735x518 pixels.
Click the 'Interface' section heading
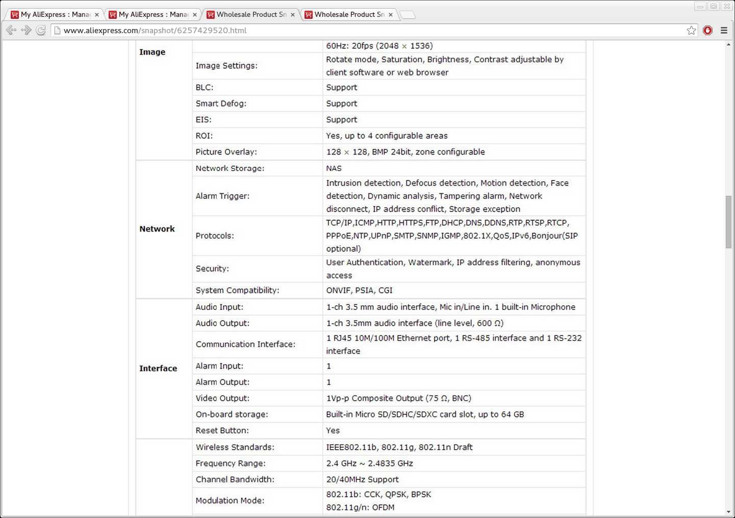pyautogui.click(x=158, y=368)
